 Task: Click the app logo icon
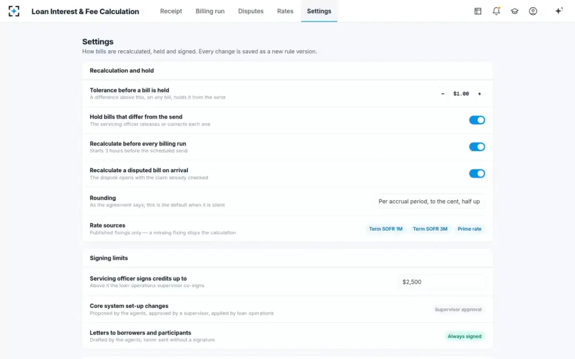pyautogui.click(x=14, y=11)
